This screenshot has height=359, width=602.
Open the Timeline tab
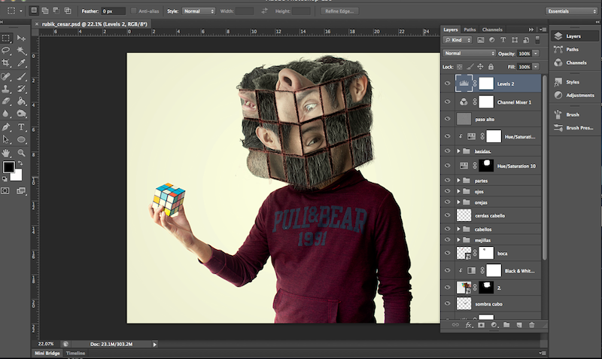pos(76,353)
